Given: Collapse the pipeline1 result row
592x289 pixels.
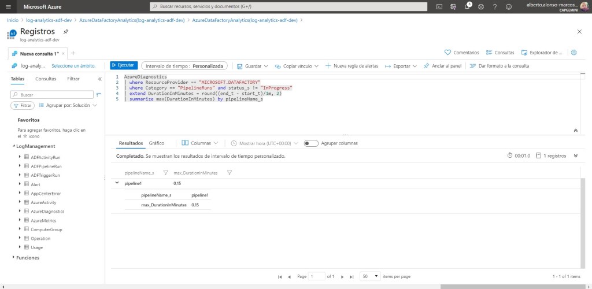Looking at the screenshot, I should [118, 183].
